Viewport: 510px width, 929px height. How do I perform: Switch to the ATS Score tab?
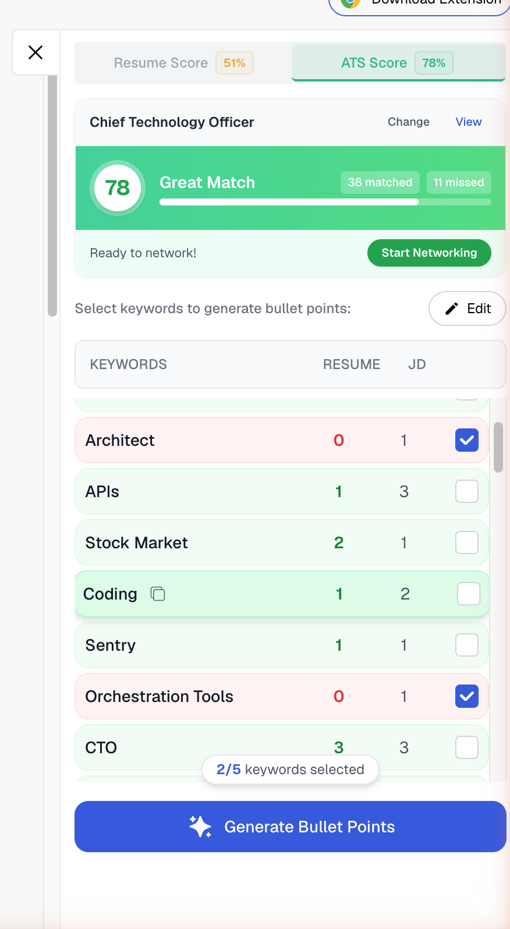398,63
